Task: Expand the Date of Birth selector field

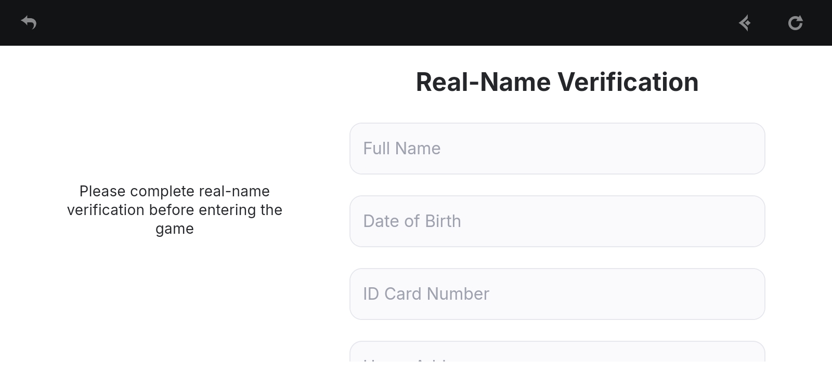Action: (557, 221)
